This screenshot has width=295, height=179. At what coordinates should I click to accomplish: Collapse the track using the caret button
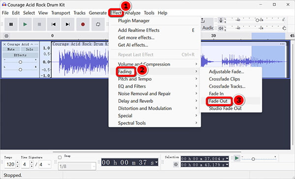(x=32, y=44)
